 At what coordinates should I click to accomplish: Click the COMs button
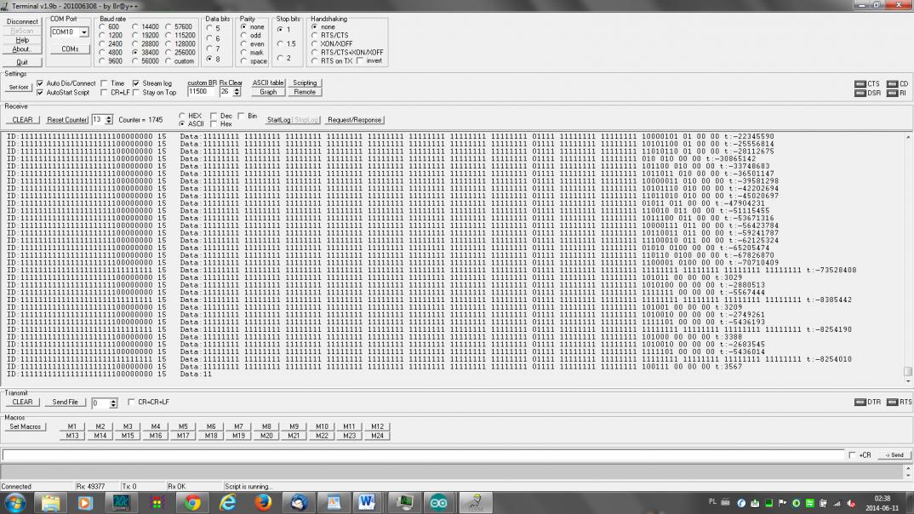70,49
